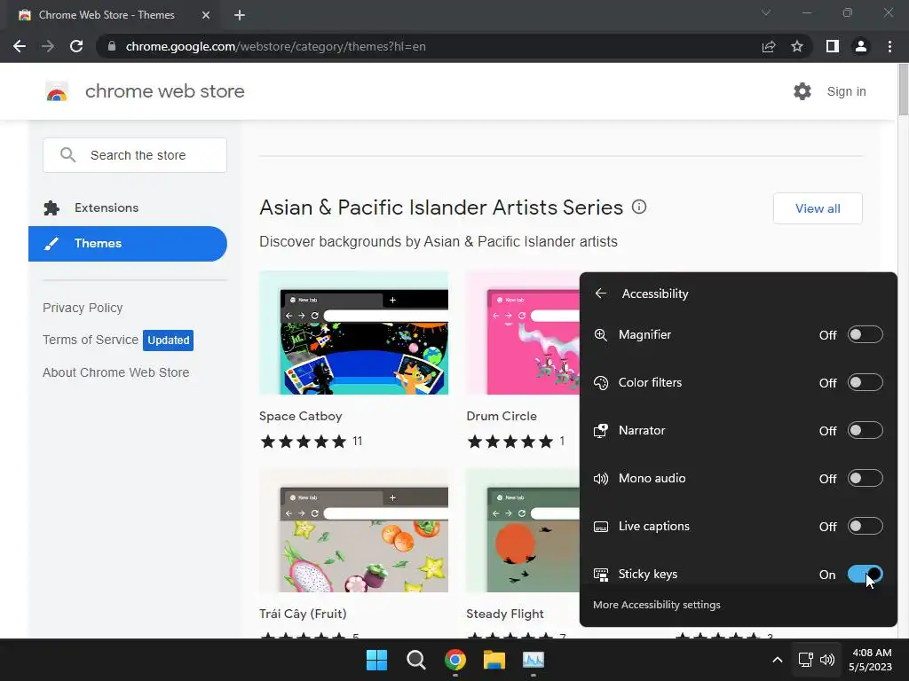Click the address bar URL
909x681 pixels.
tap(275, 46)
